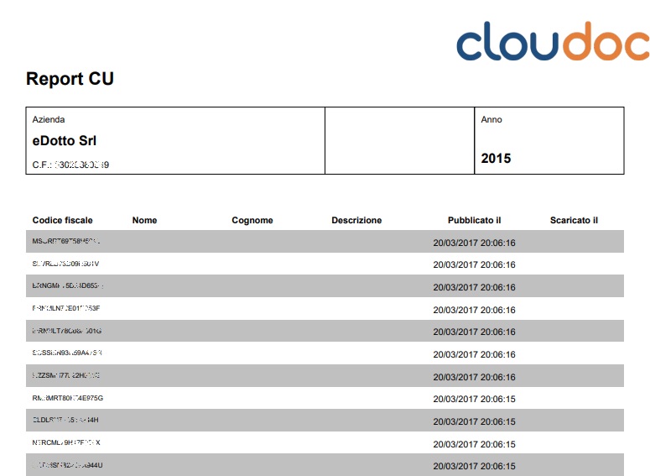Click the Nome column header
650x476 pixels.
[x=144, y=220]
